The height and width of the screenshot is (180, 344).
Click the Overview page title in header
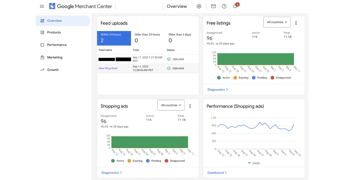click(177, 6)
